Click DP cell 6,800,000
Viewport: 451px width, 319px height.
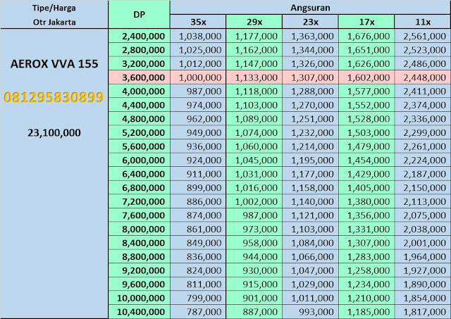[x=140, y=188]
